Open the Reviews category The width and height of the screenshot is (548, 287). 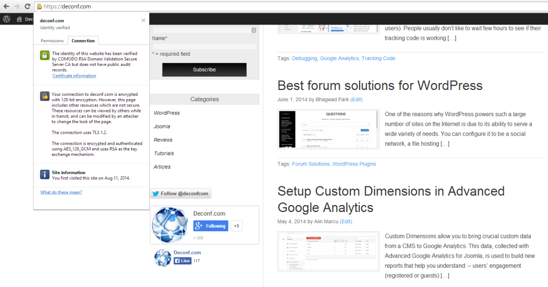tap(163, 140)
